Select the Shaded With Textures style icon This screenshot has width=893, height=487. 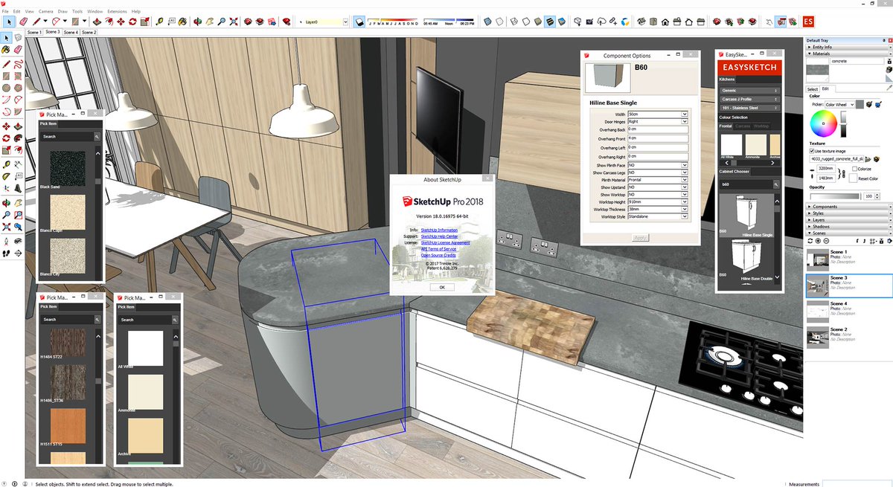pyautogui.click(x=549, y=22)
